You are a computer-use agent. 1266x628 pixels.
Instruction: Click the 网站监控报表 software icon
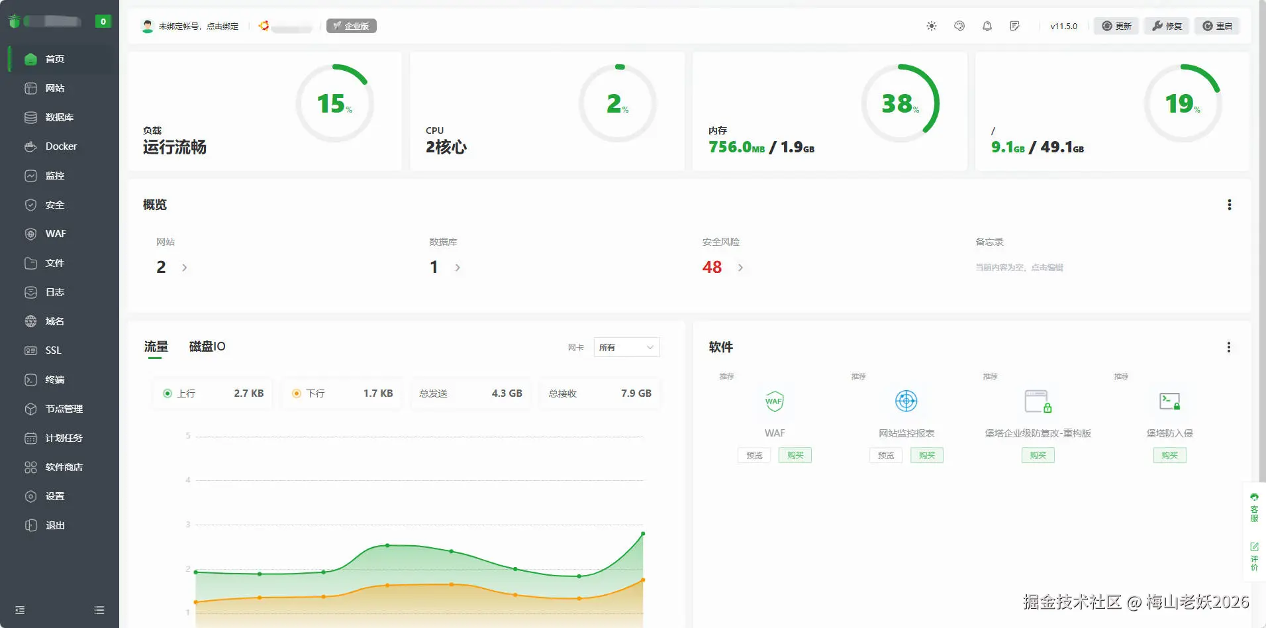click(906, 401)
